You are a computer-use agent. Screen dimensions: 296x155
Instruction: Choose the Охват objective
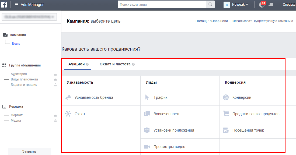(80, 114)
